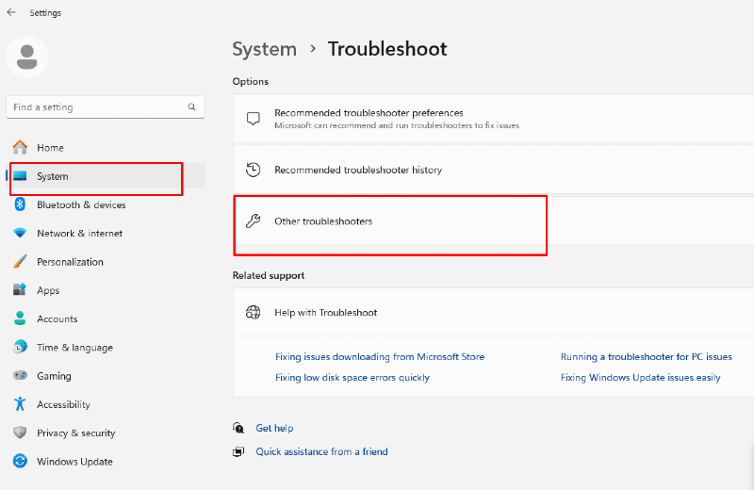
Task: Click the Gaming controller icon
Action: 20,375
